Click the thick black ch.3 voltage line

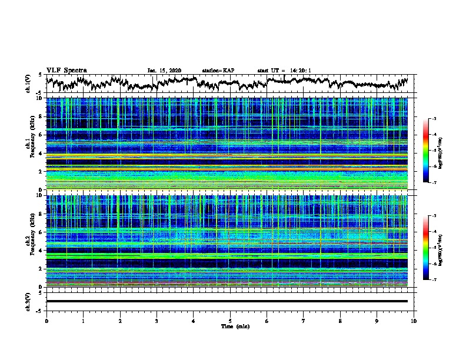227,301
